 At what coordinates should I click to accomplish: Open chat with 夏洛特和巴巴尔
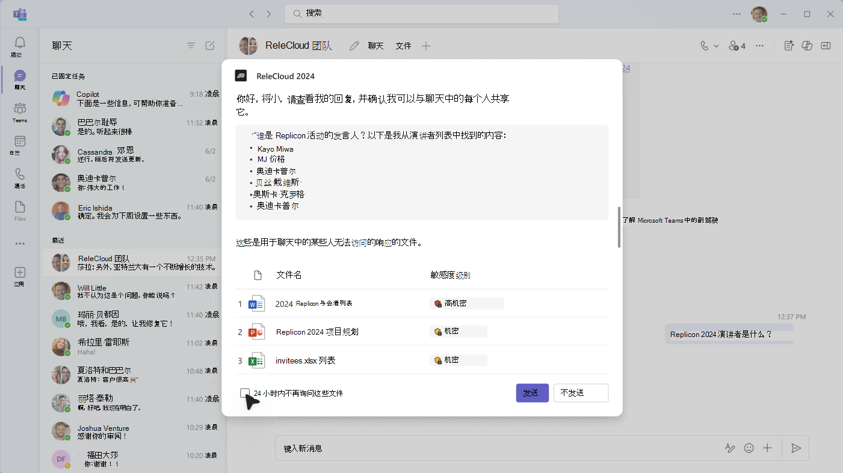click(x=135, y=375)
